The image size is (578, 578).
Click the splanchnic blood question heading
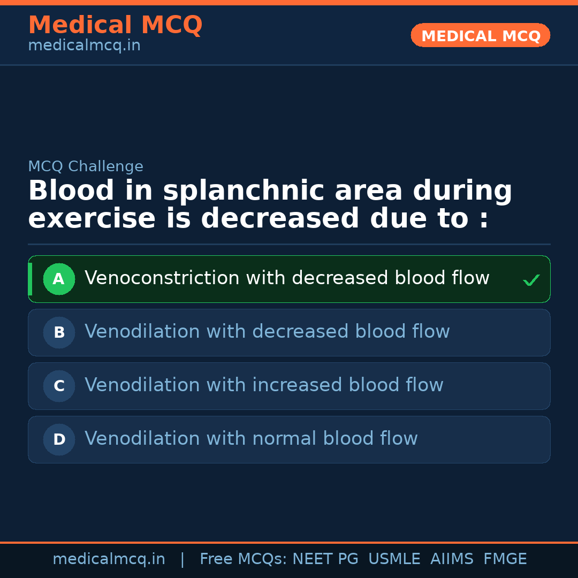270,205
